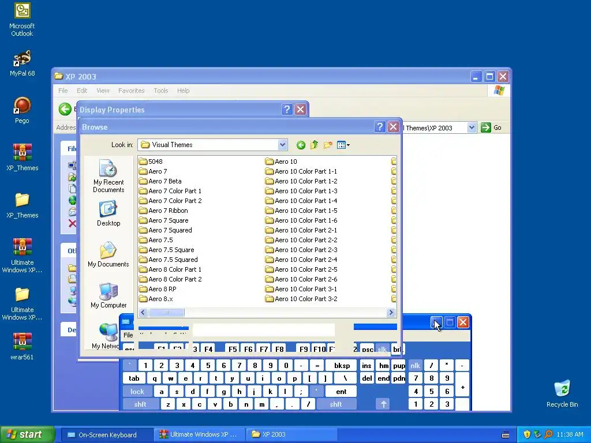Click the tab key on On-Screen Keyboard
This screenshot has width=591, height=443.
tap(134, 378)
